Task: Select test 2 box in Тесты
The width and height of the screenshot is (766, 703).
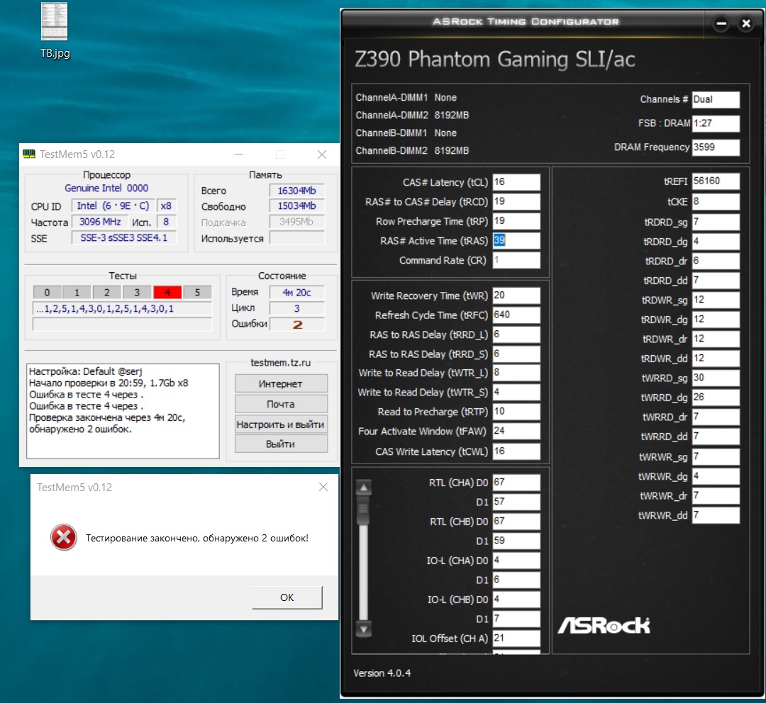Action: 107,293
